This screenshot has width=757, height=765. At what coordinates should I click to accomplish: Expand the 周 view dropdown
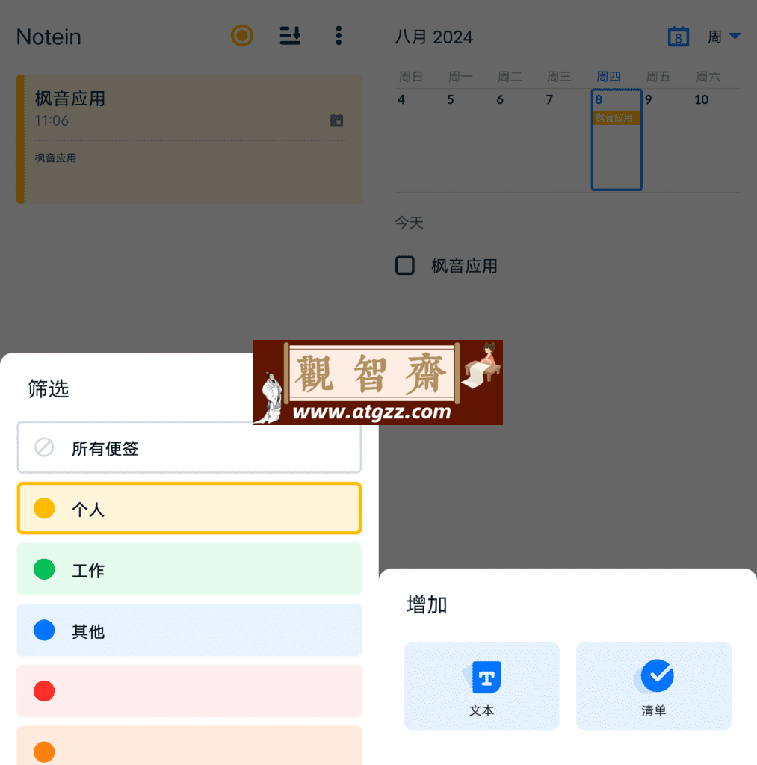724,37
